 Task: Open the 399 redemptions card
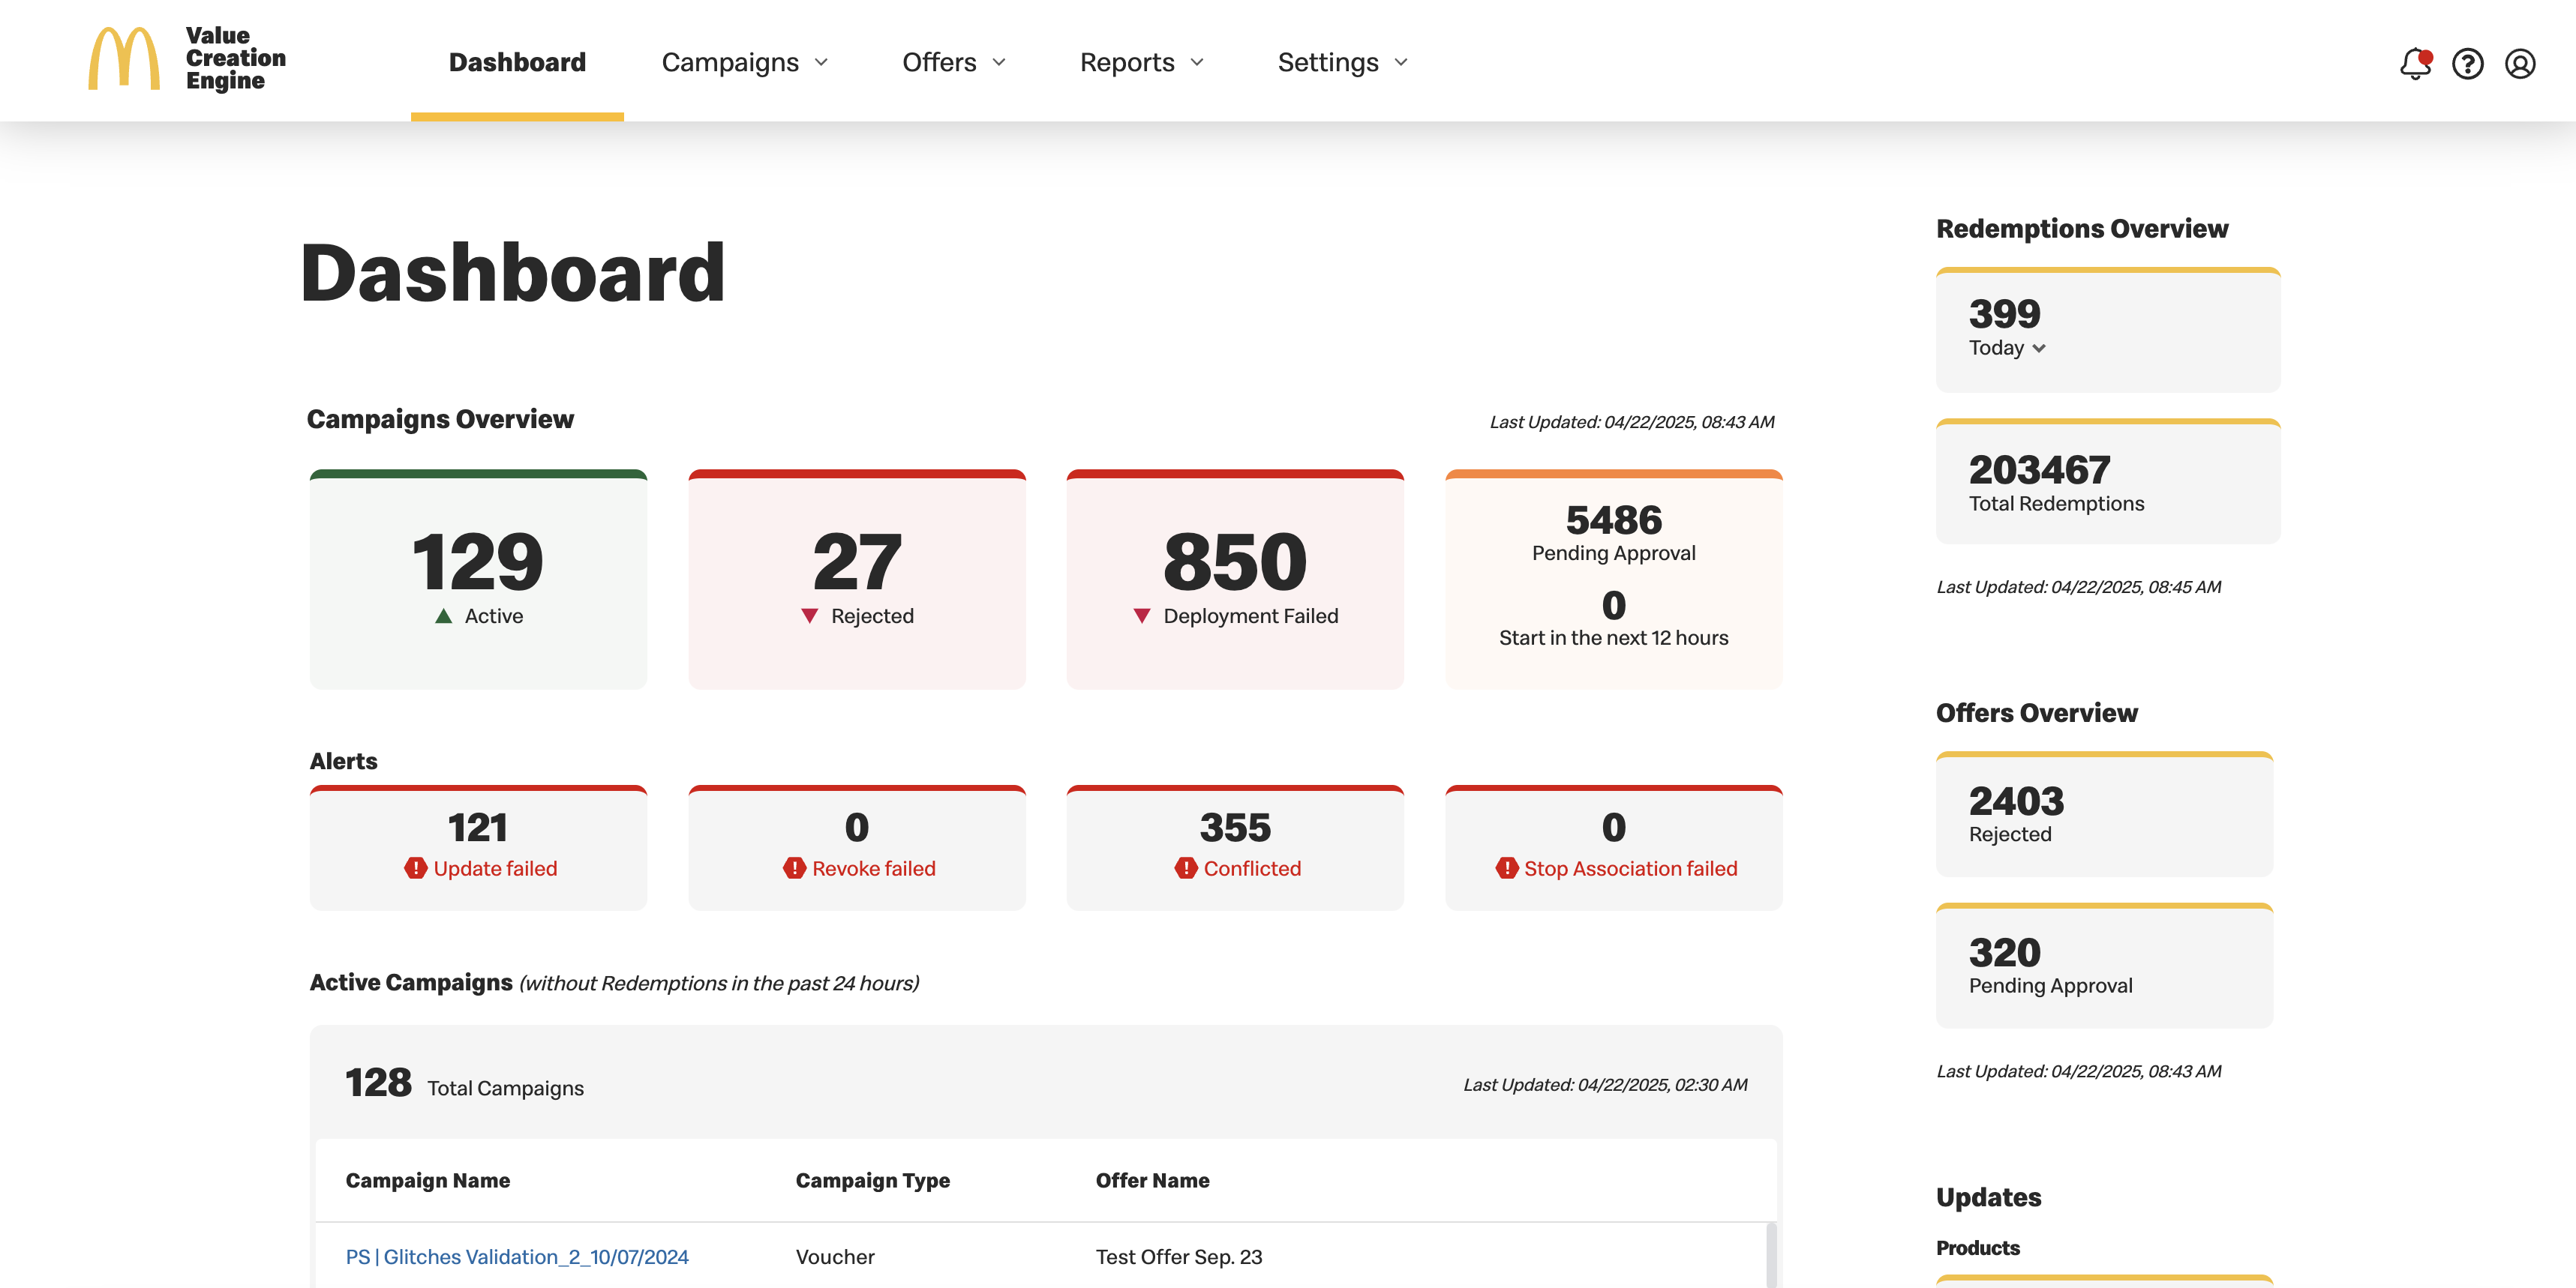click(x=2108, y=330)
